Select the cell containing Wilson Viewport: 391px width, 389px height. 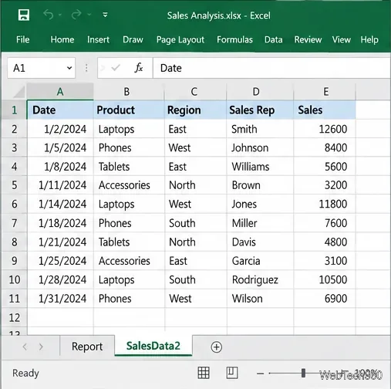[x=260, y=299]
